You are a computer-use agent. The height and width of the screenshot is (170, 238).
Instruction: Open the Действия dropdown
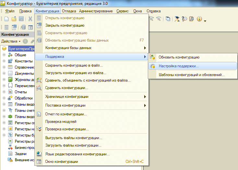point(11,42)
